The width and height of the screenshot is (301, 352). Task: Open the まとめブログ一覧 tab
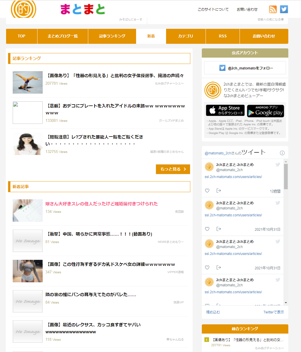pyautogui.click(x=63, y=36)
